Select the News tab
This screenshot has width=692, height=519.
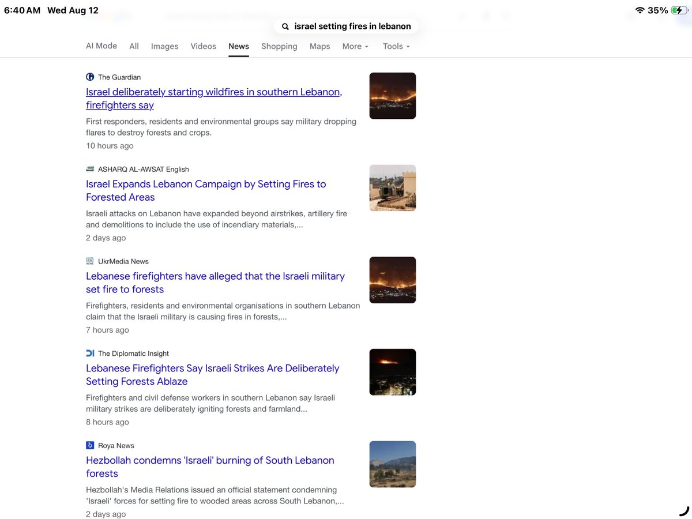[239, 46]
